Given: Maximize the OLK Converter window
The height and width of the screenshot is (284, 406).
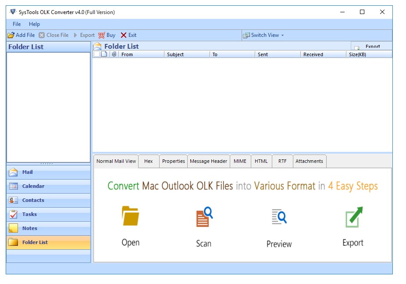Looking at the screenshot, I should click(x=362, y=12).
